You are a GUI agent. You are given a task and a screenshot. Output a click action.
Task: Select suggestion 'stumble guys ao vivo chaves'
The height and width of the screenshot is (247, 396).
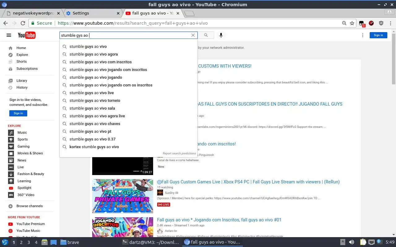128,124
